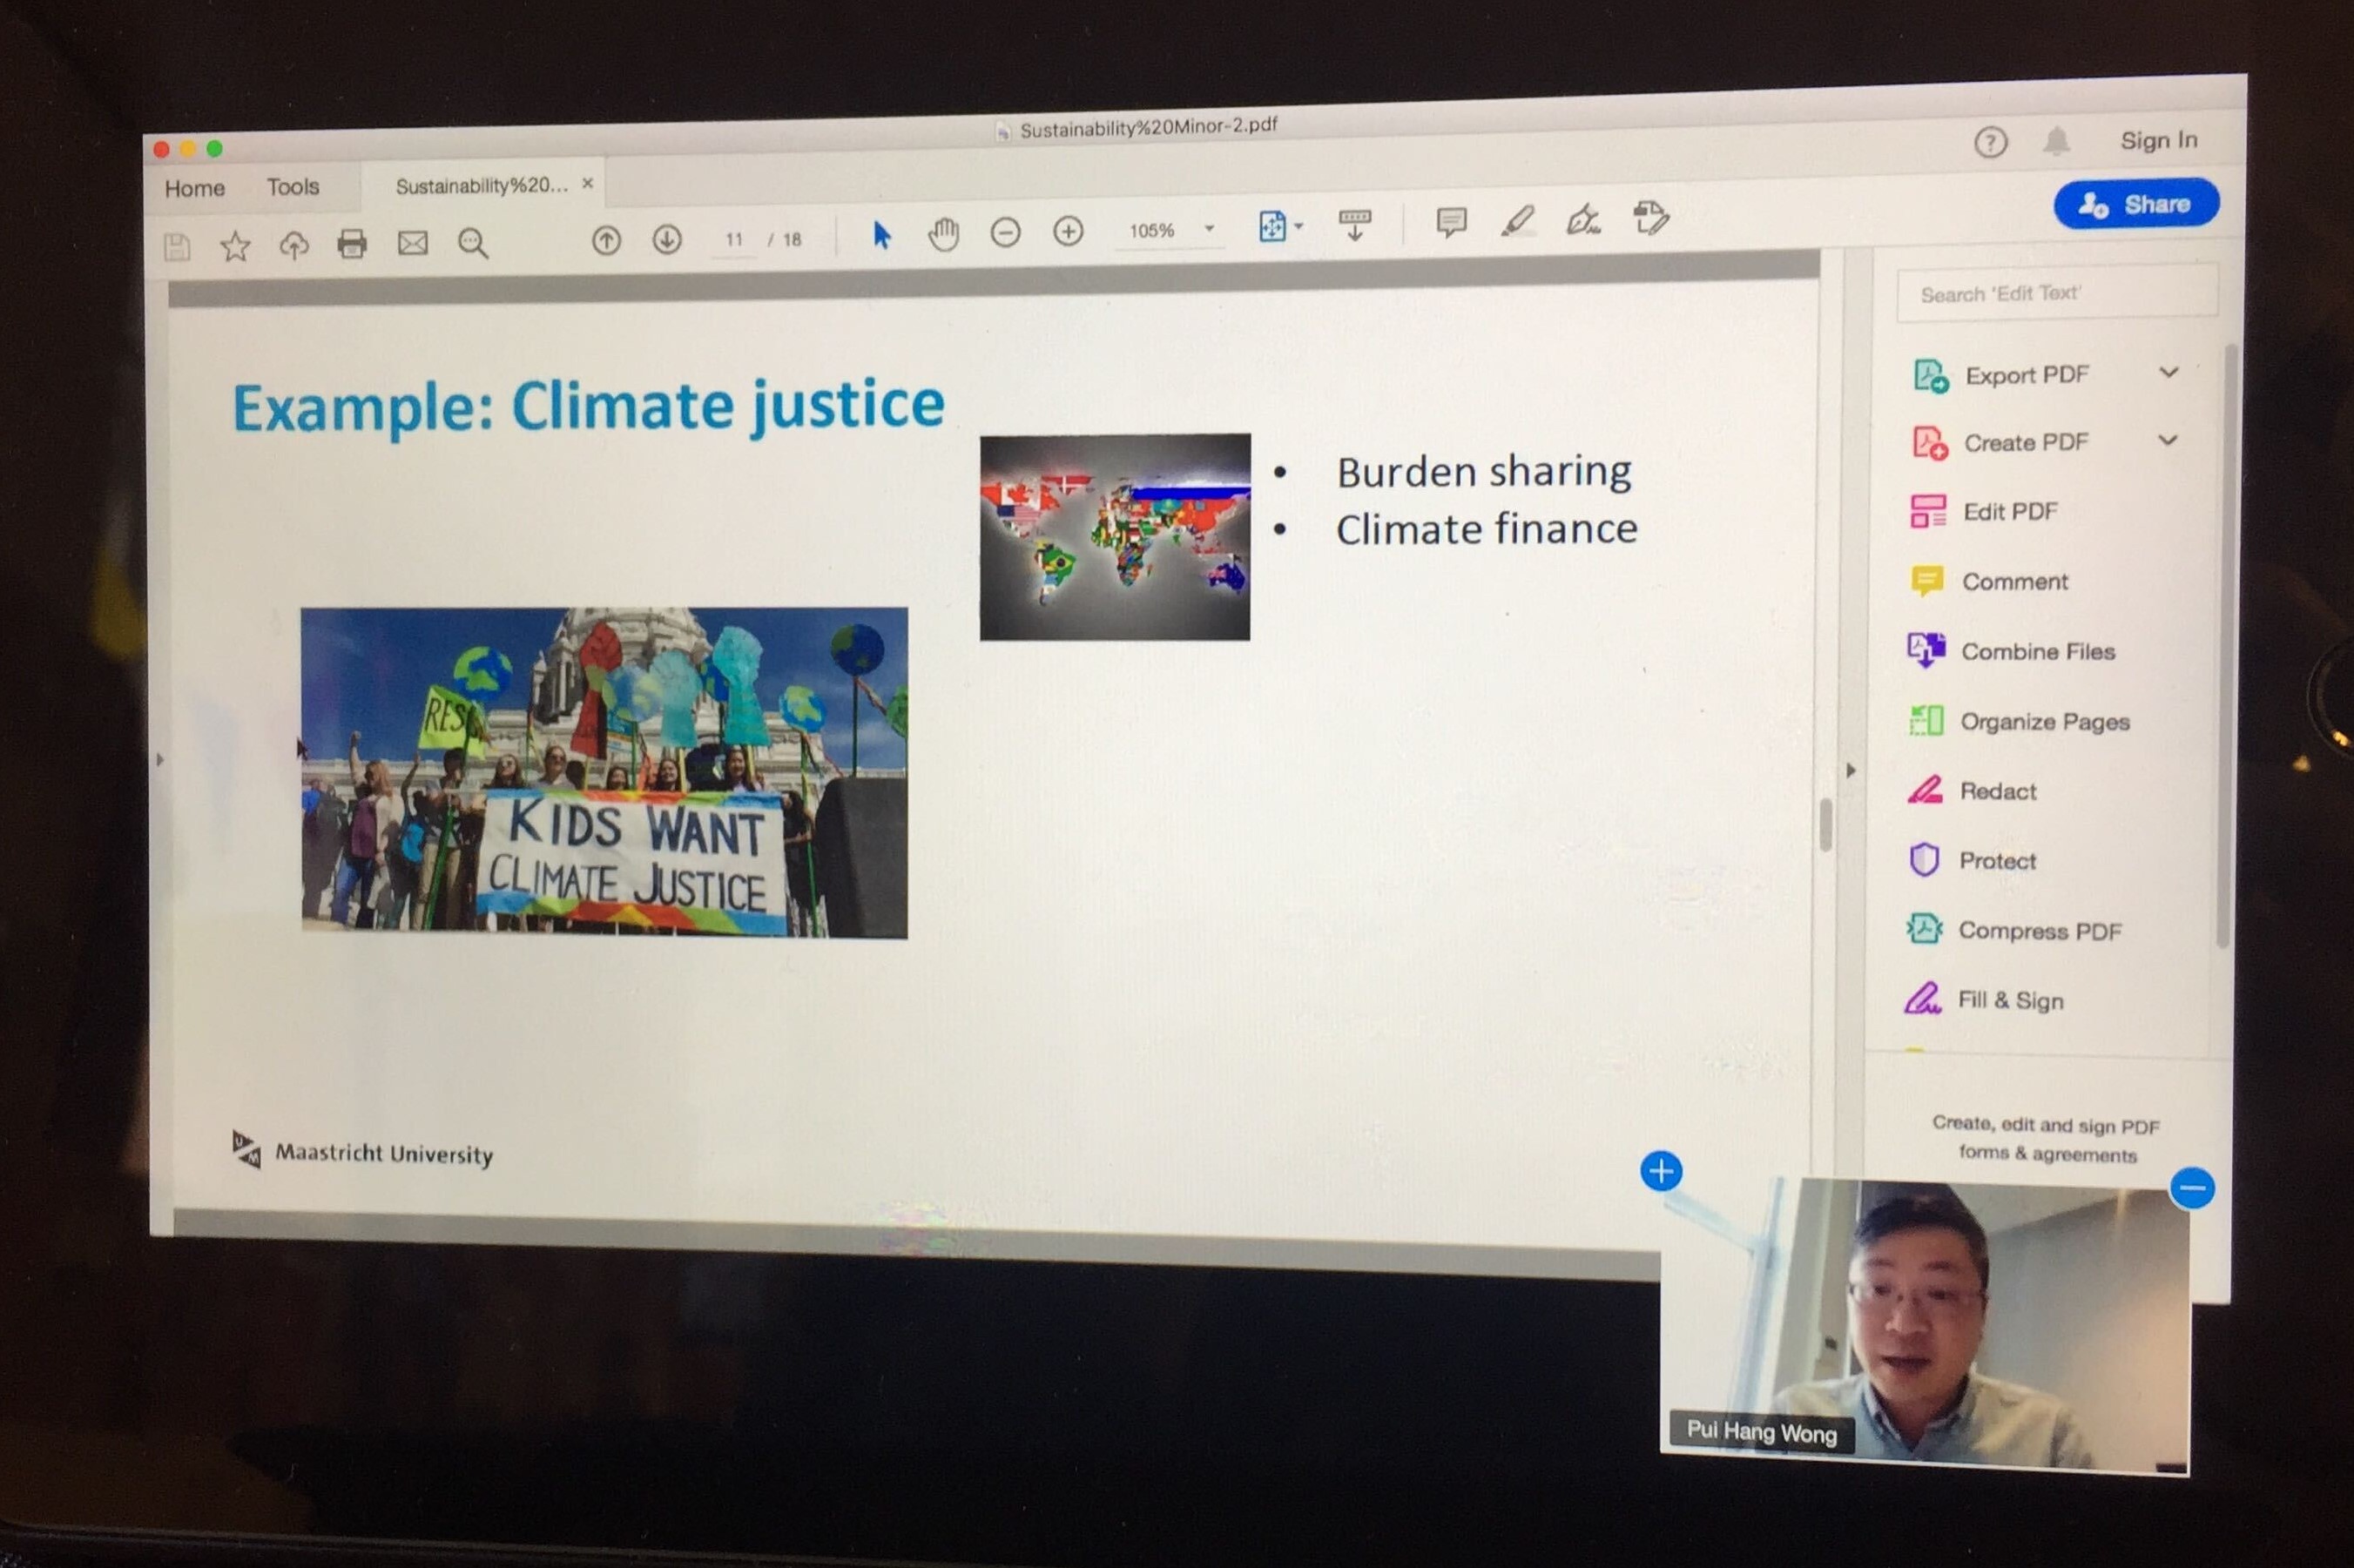The image size is (2354, 1568).
Task: Click the Kids Want Climate Justice photo
Action: 604,772
